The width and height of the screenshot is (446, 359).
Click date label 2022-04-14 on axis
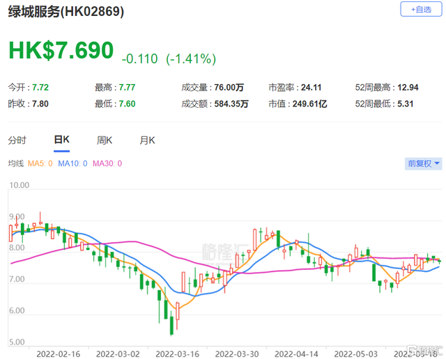click(296, 354)
